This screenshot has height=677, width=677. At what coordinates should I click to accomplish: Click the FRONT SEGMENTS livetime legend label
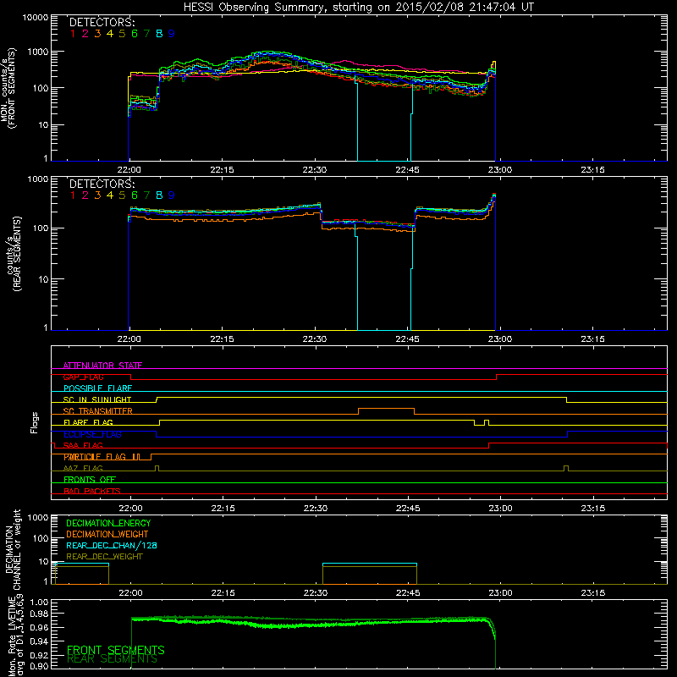(x=116, y=650)
